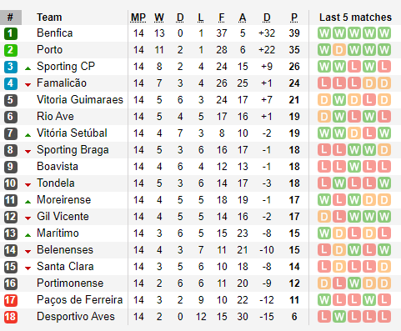This screenshot has height=331, width=401.
Task: Sort by the # rank header
Action: pos(11,18)
